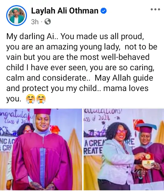Click the first hugging face emoji
The width and height of the screenshot is (164, 191).
tap(30, 99)
